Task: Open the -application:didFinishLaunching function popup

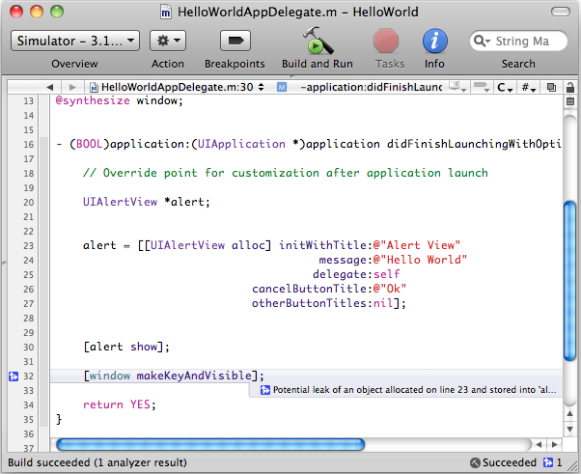Action: tap(359, 88)
